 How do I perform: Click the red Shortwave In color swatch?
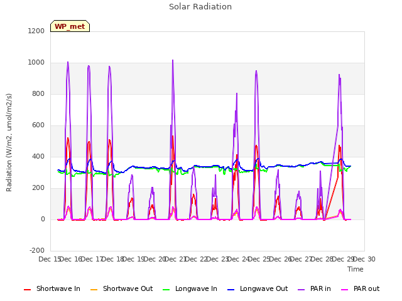pyautogui.click(x=28, y=290)
